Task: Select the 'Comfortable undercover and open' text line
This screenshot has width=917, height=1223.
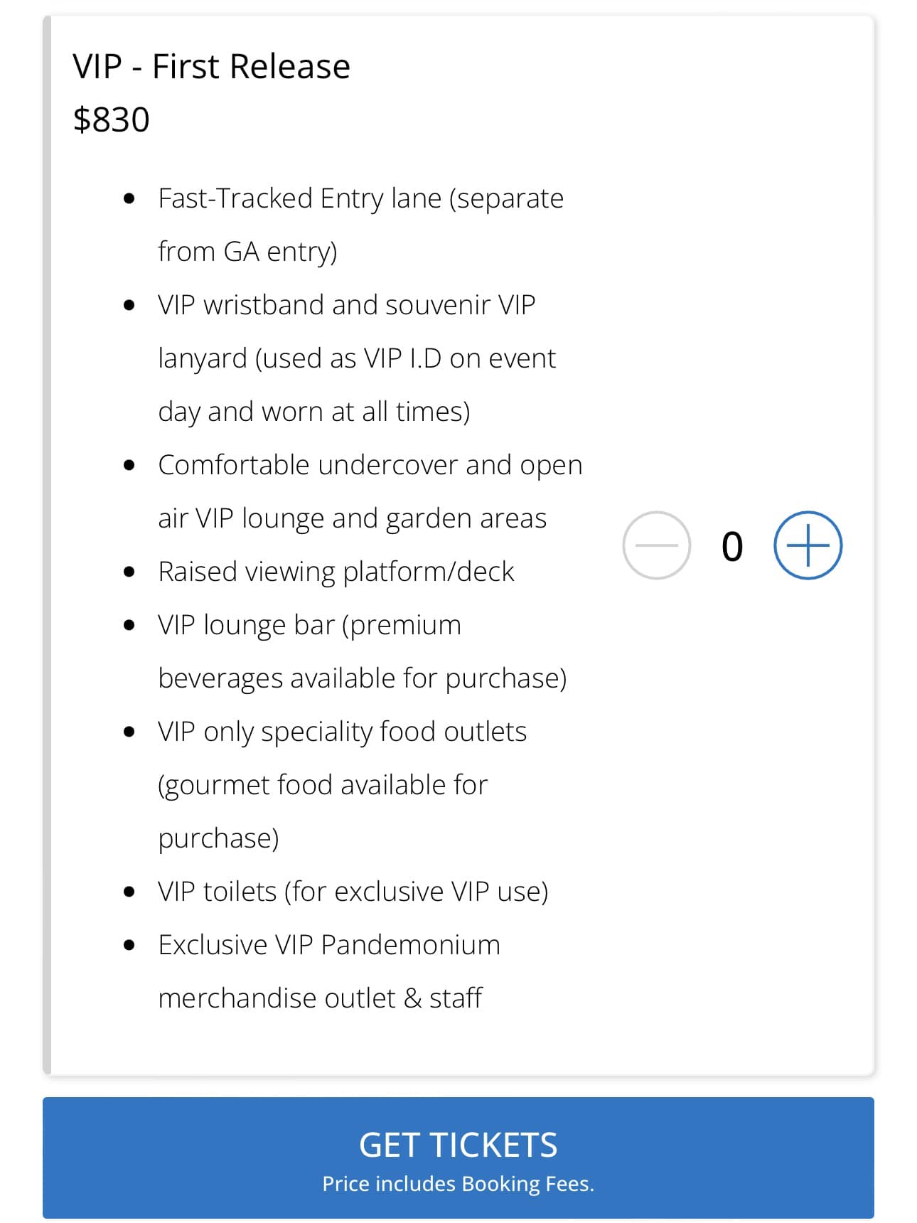Action: [x=370, y=465]
